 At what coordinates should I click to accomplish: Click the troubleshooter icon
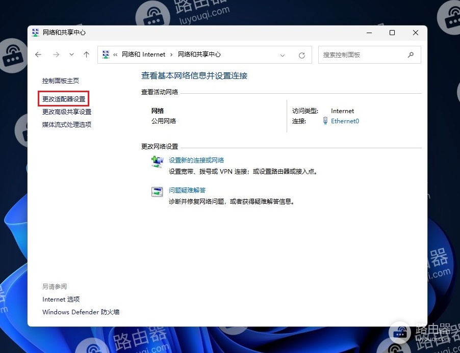click(x=157, y=192)
